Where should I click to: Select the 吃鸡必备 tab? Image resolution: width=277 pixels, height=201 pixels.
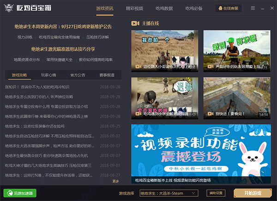click(x=194, y=8)
